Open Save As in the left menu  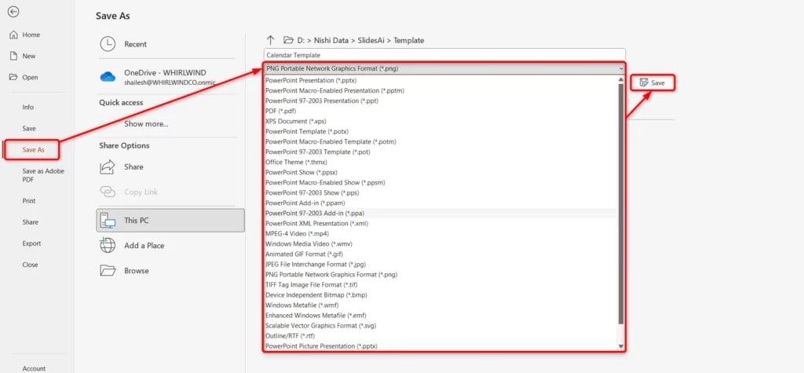click(x=34, y=150)
